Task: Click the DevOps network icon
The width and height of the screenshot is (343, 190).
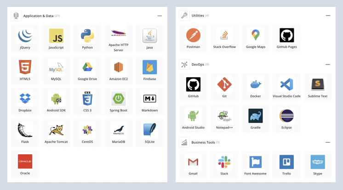Action: pyautogui.click(x=184, y=64)
